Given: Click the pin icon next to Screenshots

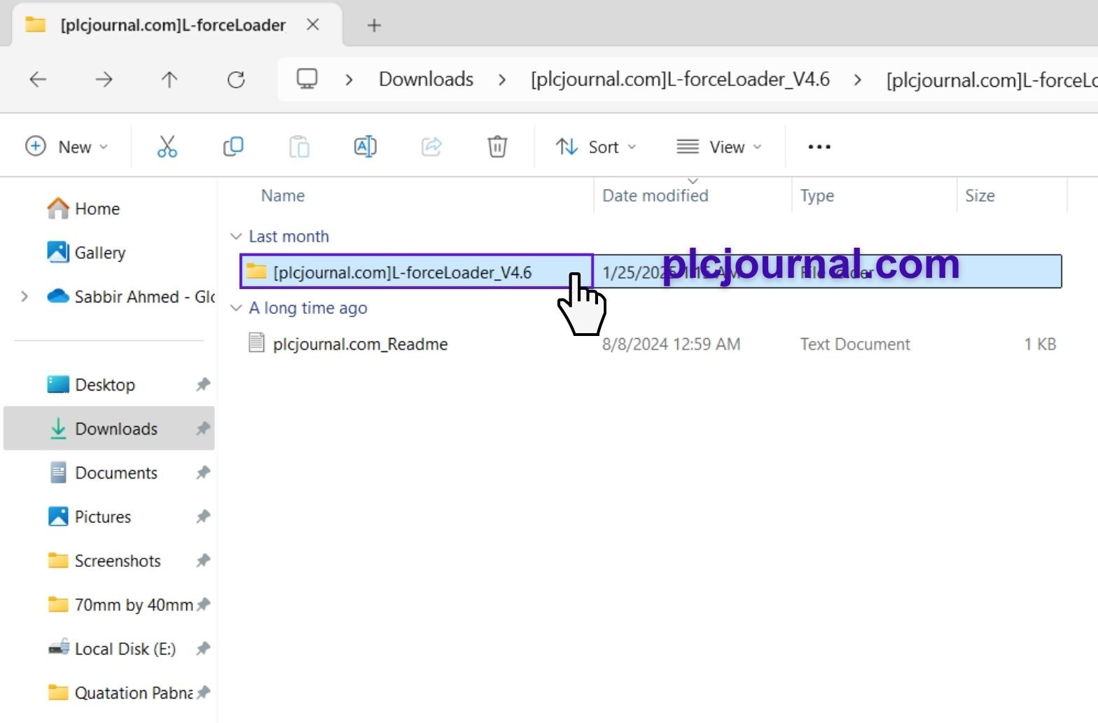Looking at the screenshot, I should 203,561.
